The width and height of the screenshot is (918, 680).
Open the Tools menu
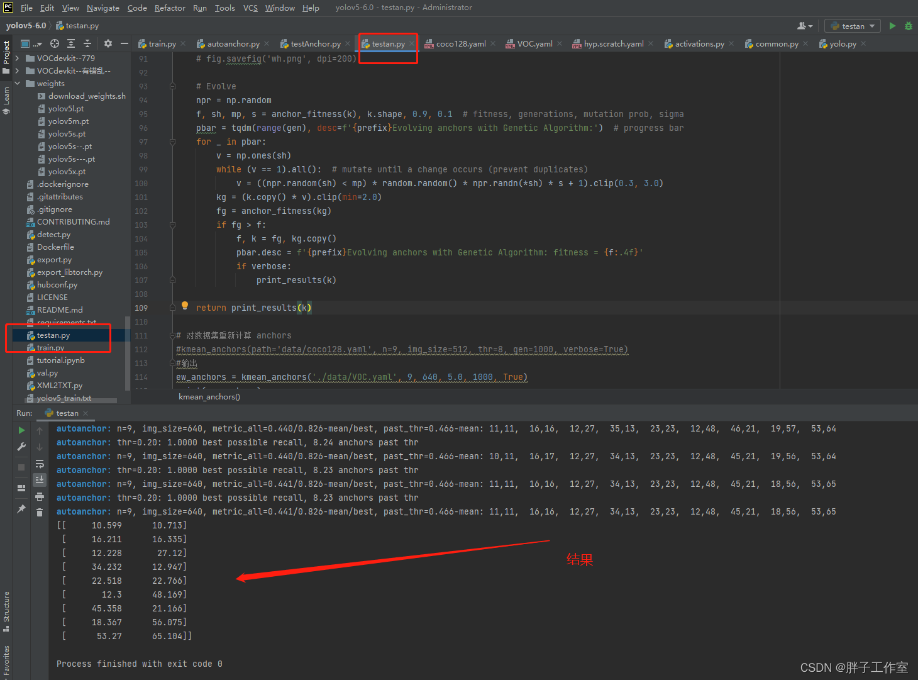pyautogui.click(x=224, y=8)
